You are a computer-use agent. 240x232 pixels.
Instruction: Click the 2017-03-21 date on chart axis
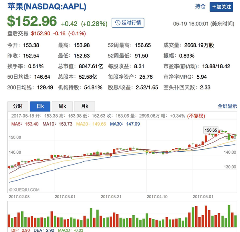pyautogui.click(x=111, y=197)
